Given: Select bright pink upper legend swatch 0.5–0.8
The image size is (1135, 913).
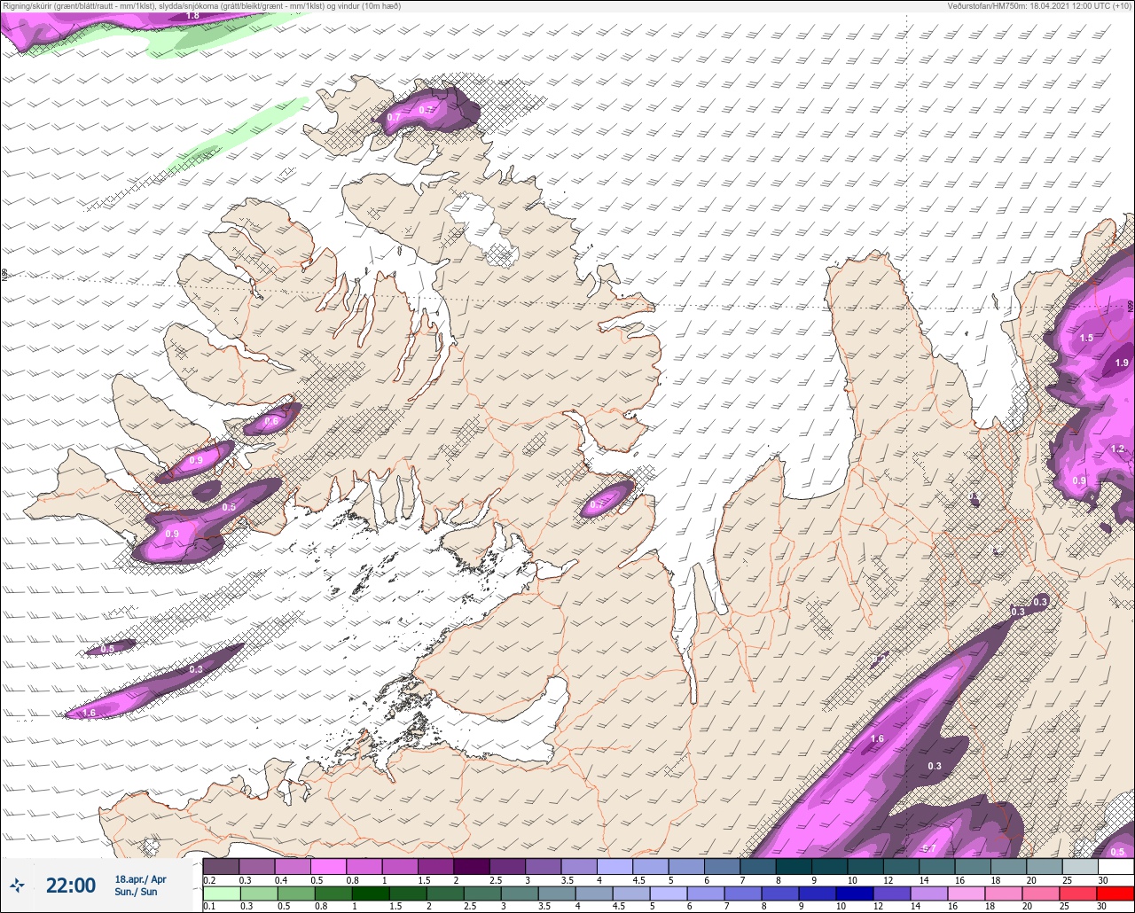Looking at the screenshot, I should [328, 866].
